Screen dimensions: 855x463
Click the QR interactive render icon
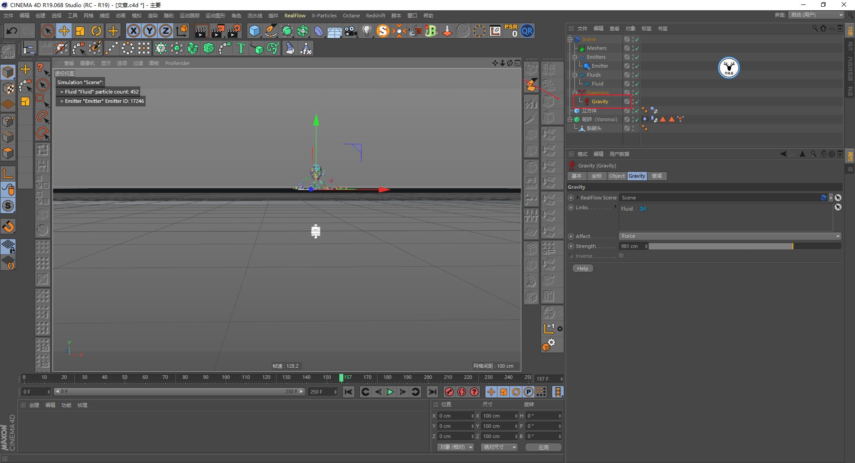point(527,31)
